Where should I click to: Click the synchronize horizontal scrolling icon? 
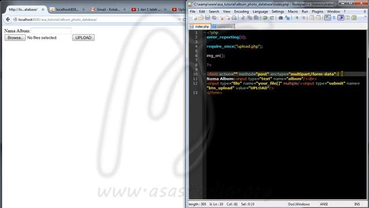318,18
